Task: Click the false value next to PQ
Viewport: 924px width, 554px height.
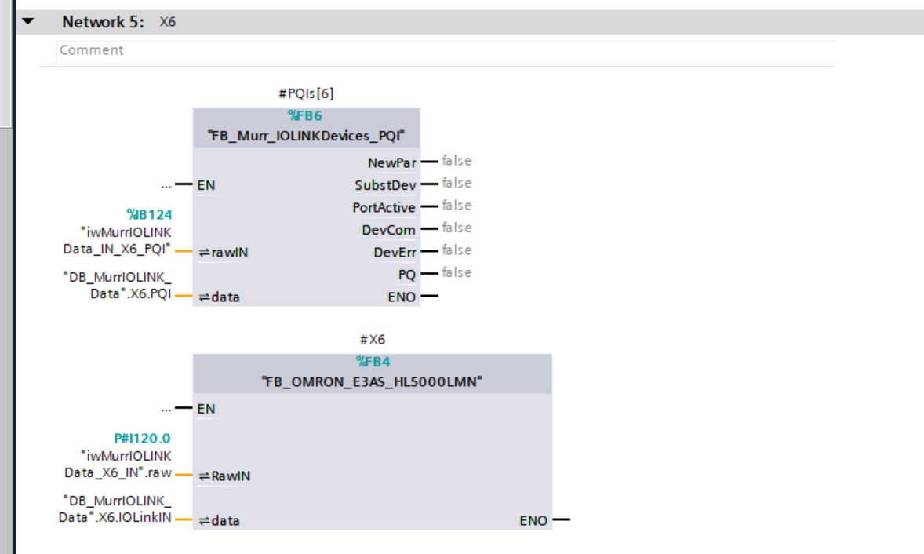Action: coord(457,272)
